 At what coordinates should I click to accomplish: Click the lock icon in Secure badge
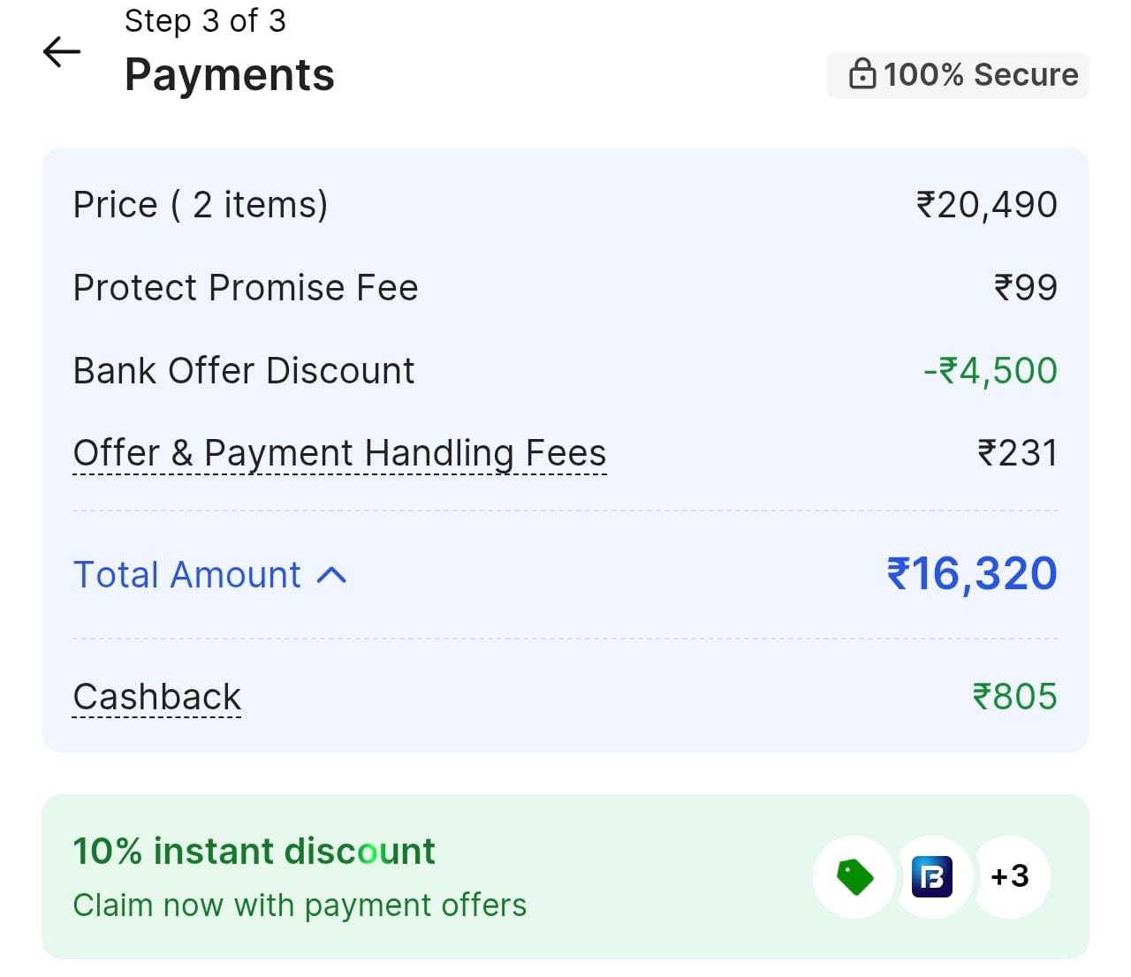point(862,74)
